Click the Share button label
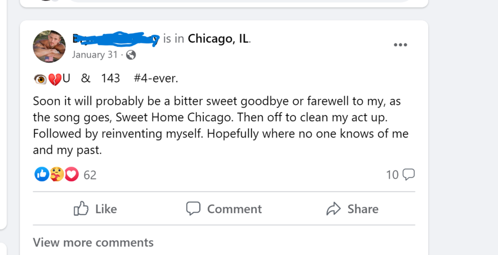 363,209
